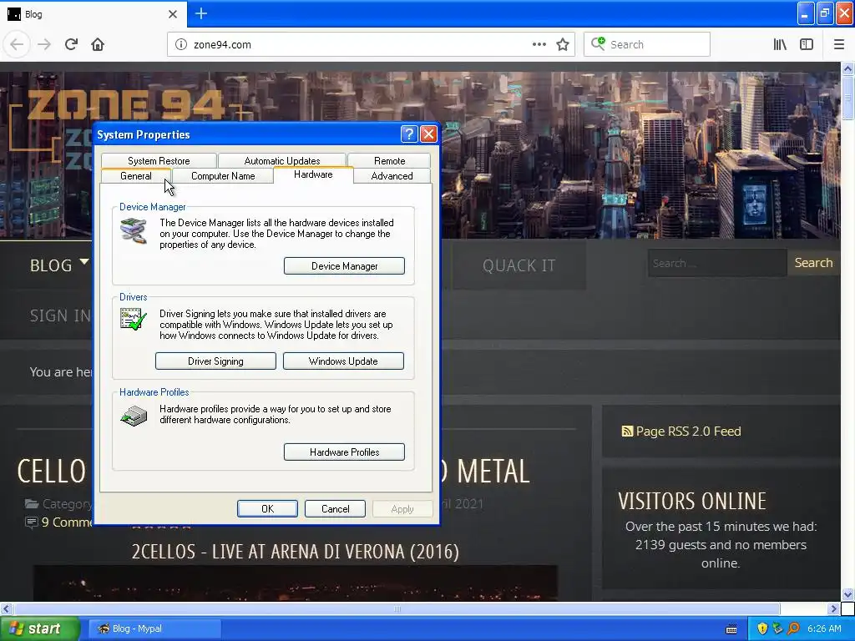Click the magnifier icon in system tray
The height and width of the screenshot is (641, 855).
[794, 628]
